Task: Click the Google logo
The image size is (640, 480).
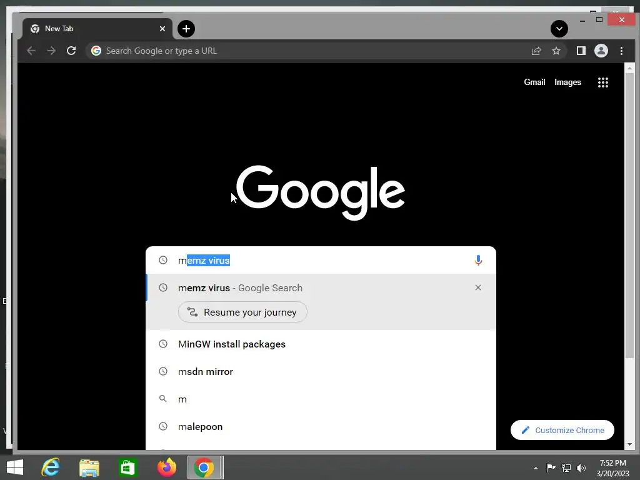Action: pyautogui.click(x=321, y=192)
